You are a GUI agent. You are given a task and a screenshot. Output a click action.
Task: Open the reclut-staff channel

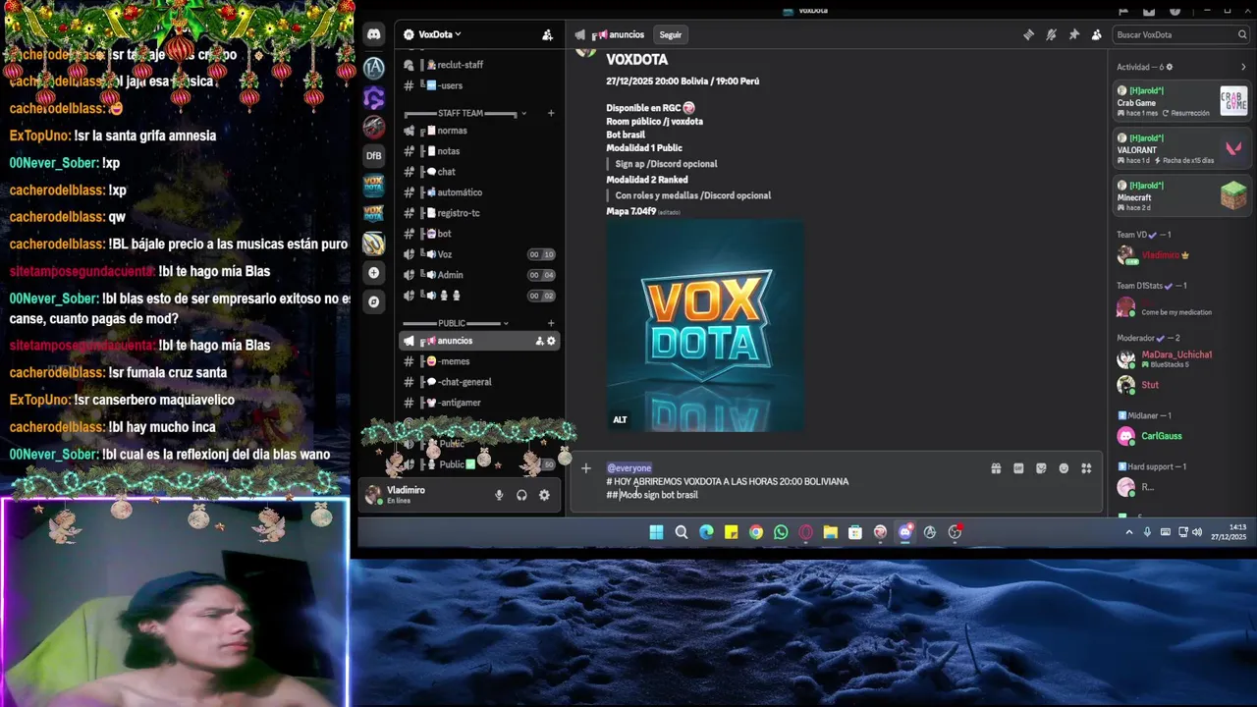[479, 65]
